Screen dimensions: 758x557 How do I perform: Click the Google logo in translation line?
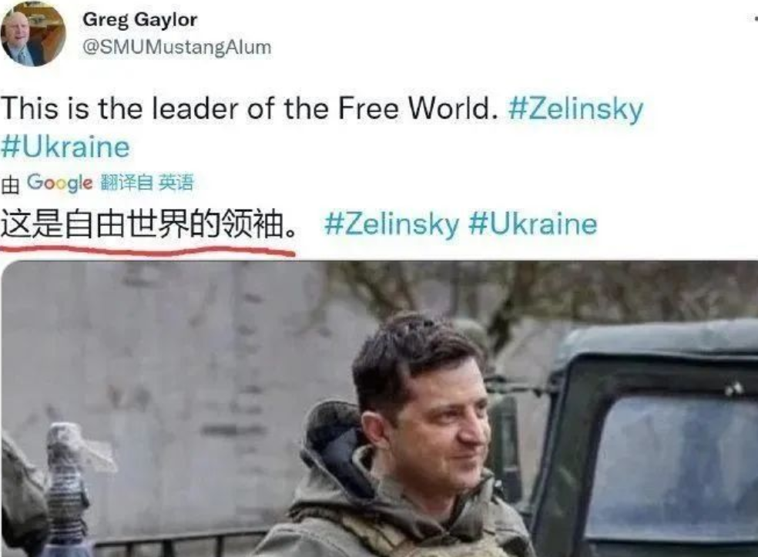tap(59, 183)
